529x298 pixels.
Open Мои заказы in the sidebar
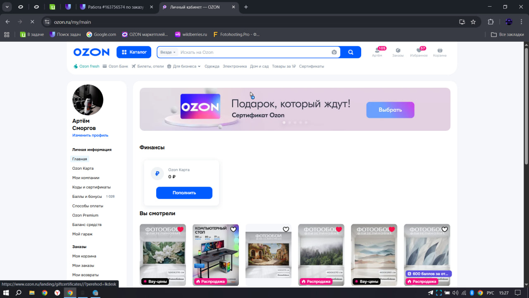tap(83, 266)
